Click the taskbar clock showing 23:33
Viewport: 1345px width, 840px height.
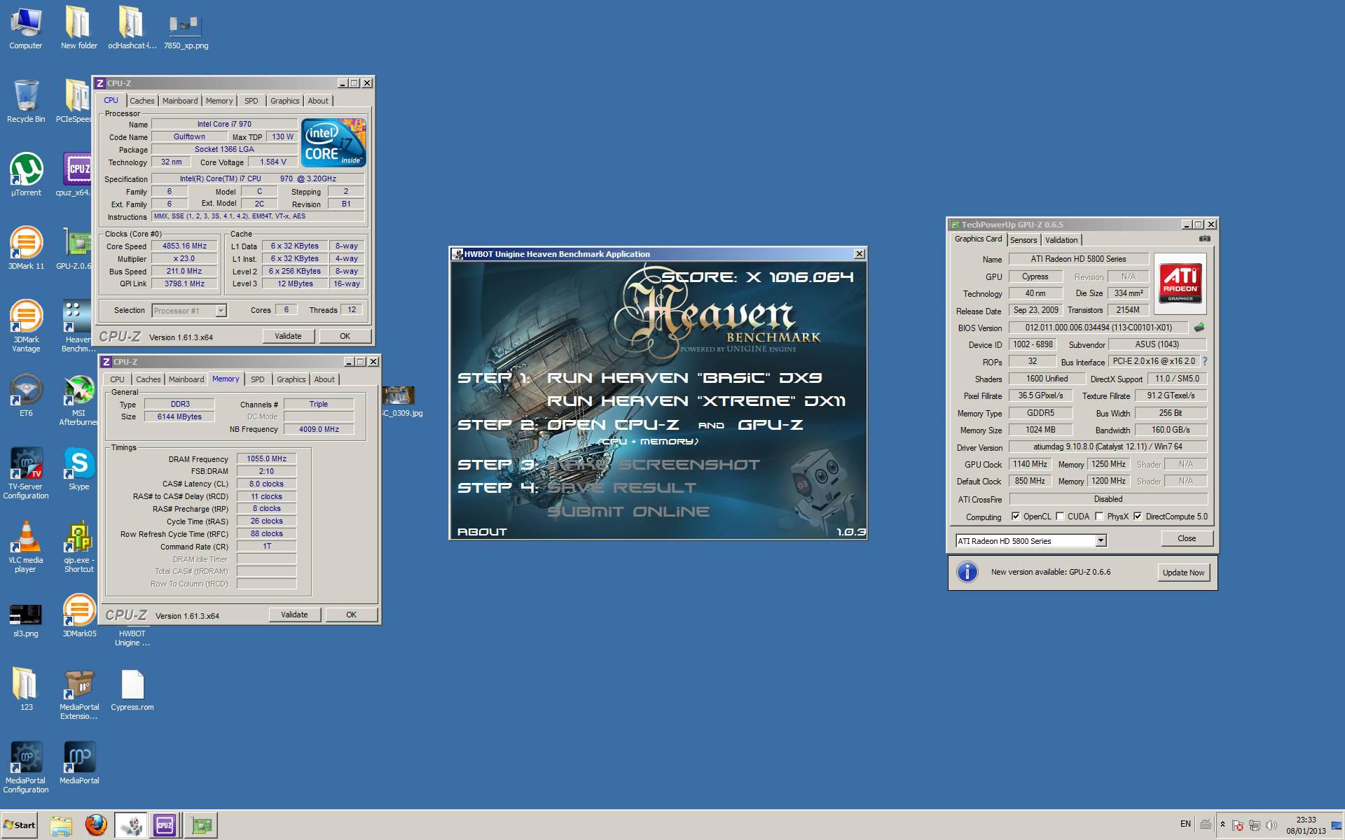(1306, 825)
